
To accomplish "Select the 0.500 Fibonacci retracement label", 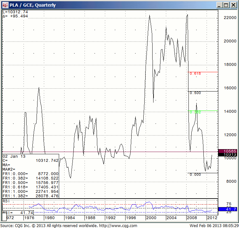I will [x=195, y=93].
